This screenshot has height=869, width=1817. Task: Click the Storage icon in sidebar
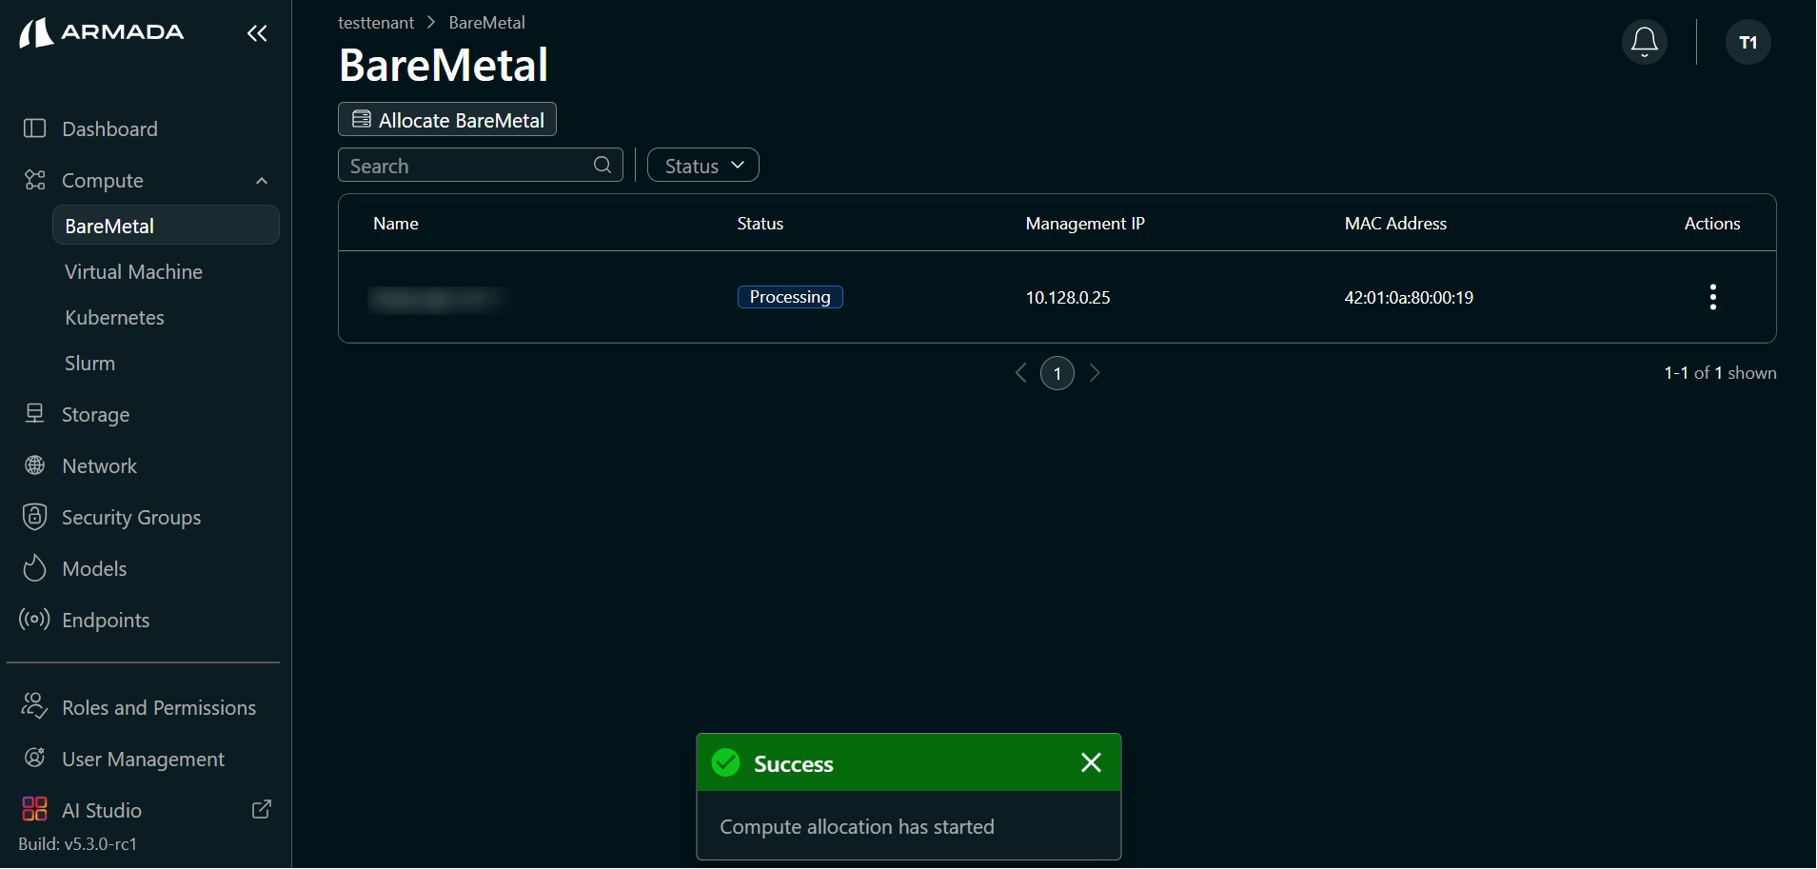[x=35, y=413]
